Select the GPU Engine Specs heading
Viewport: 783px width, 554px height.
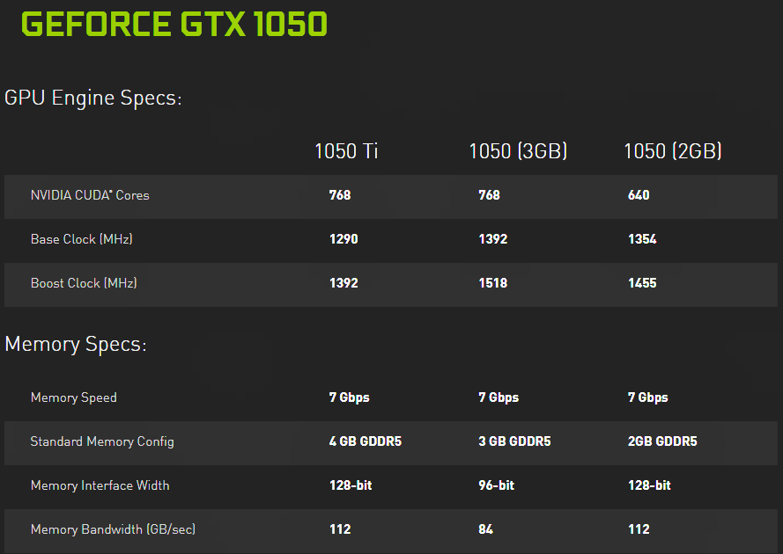pyautogui.click(x=93, y=98)
